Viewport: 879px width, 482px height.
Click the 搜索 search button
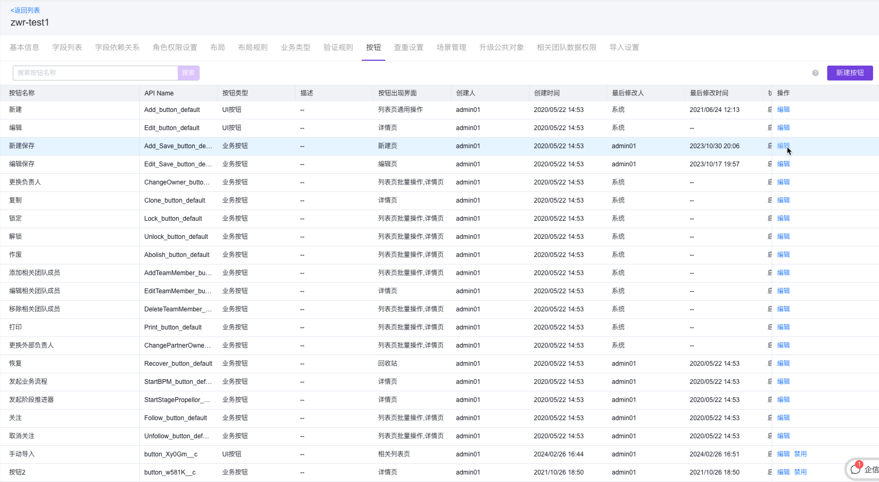(188, 73)
